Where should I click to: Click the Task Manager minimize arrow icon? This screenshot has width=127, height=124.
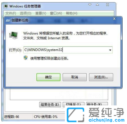click(x=90, y=5)
